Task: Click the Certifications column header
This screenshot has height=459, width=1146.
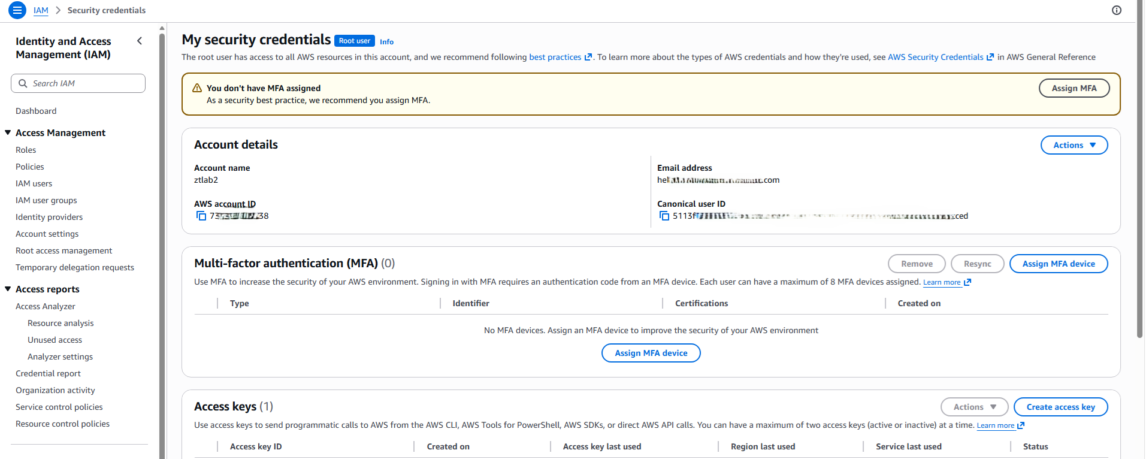Action: 701,303
